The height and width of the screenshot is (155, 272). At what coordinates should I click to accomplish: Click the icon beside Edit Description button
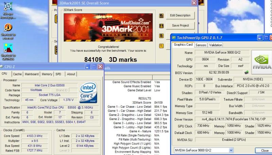pyautogui.click(x=161, y=16)
